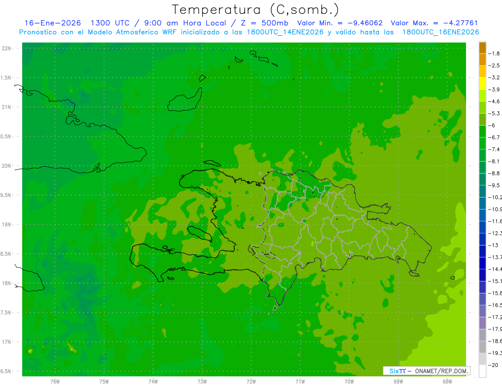Click the "-16.5" color bar value
The height and width of the screenshot is (387, 502).
496,305
